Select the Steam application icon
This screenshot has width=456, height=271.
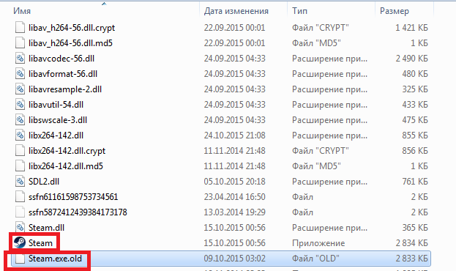(20, 242)
